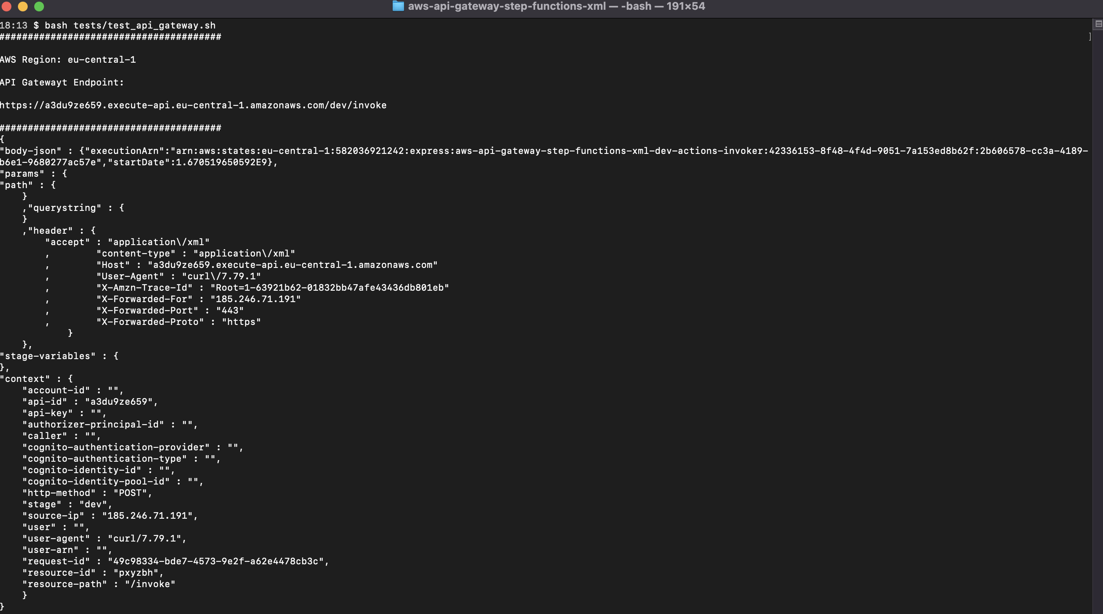Image resolution: width=1103 pixels, height=614 pixels.
Task: Click the "querystring" key
Action: click(65, 208)
